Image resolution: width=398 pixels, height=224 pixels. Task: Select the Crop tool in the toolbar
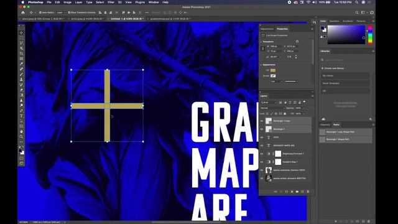point(21,54)
